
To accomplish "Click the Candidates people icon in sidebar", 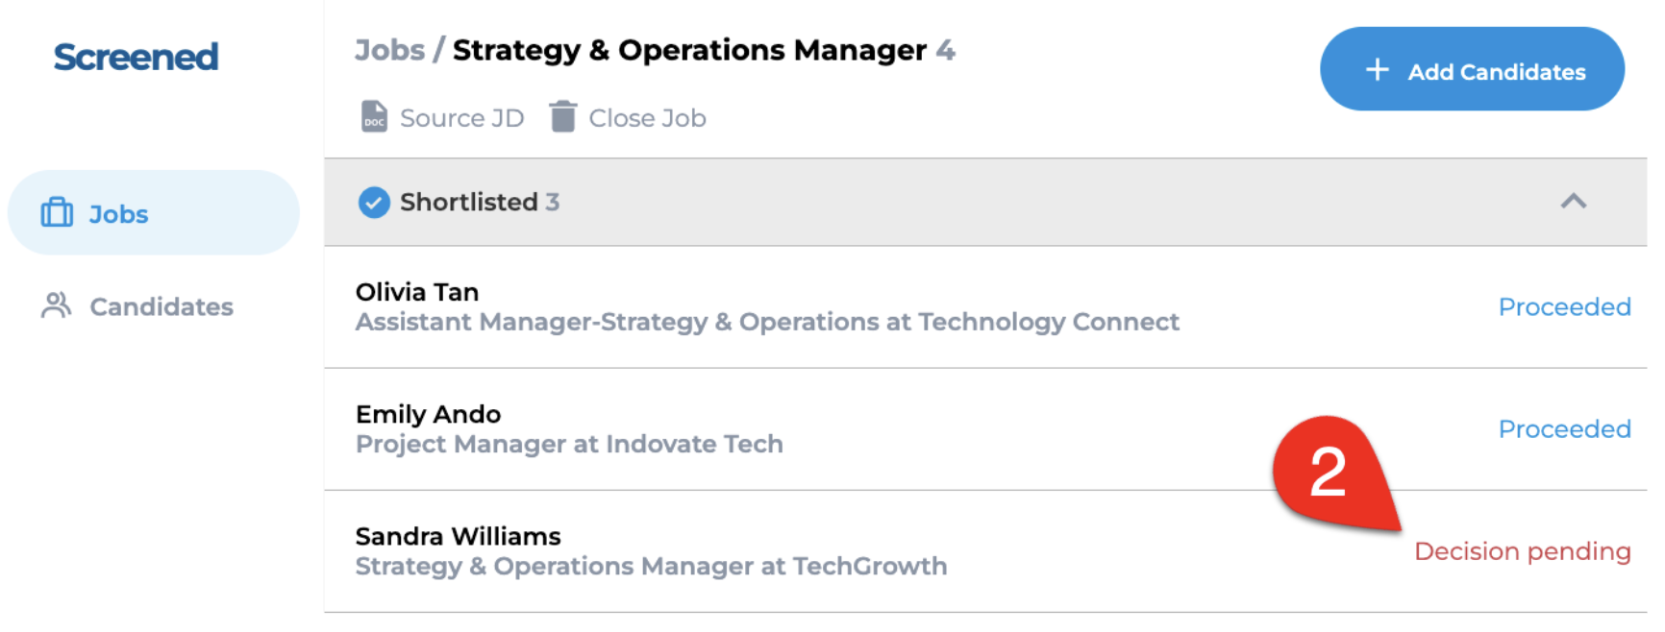I will (57, 305).
